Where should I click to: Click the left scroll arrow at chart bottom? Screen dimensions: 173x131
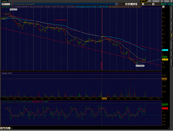click(12, 128)
